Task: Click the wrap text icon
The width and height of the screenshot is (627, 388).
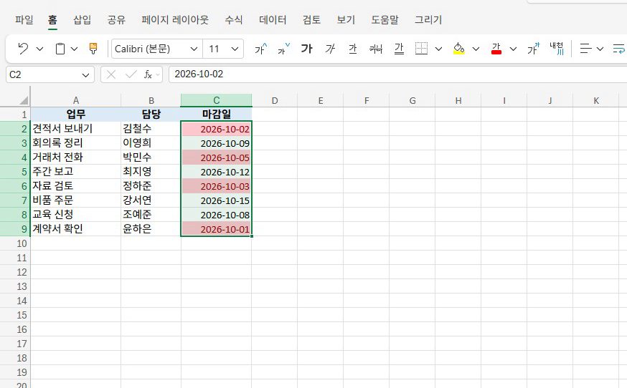Action: pos(619,49)
